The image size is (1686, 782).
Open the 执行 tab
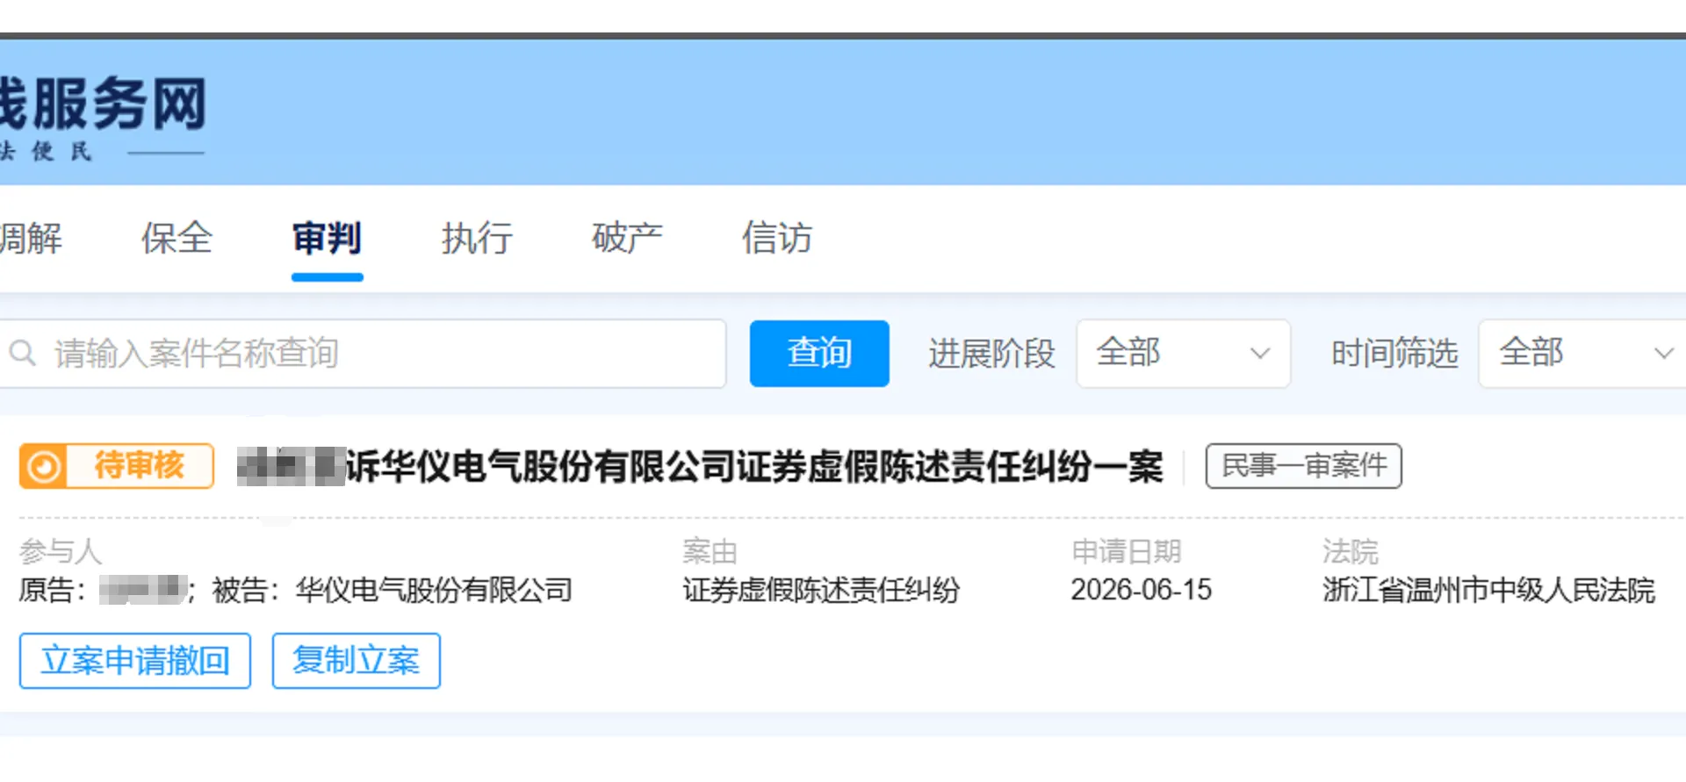coord(477,239)
